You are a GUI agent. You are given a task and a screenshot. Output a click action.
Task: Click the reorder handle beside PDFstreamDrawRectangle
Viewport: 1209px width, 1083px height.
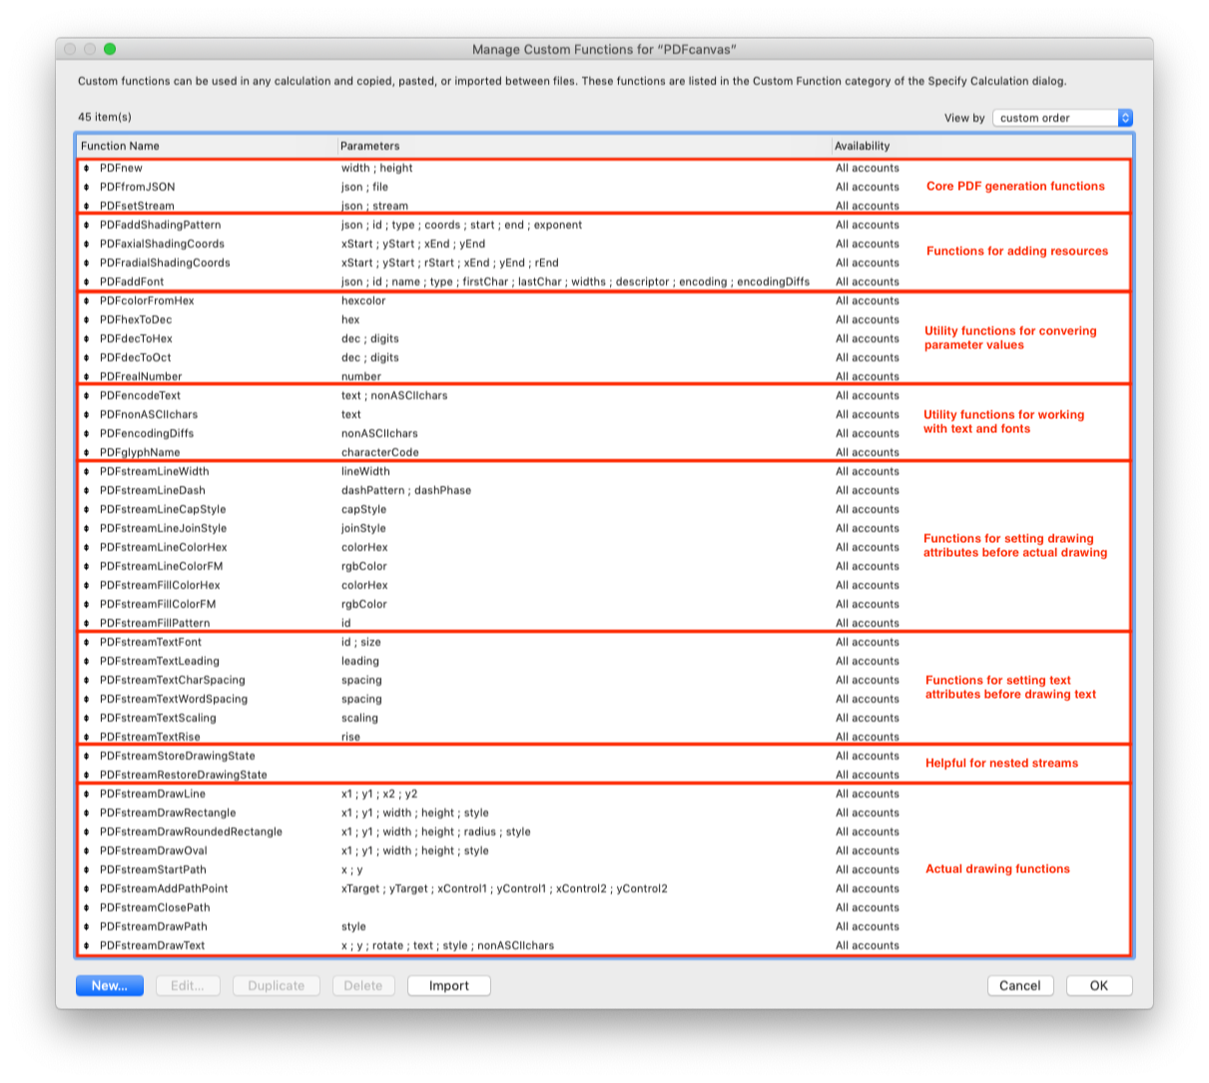(87, 812)
